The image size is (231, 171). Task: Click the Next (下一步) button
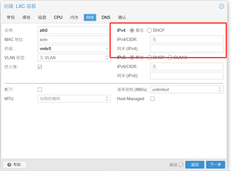pyautogui.click(x=216, y=165)
